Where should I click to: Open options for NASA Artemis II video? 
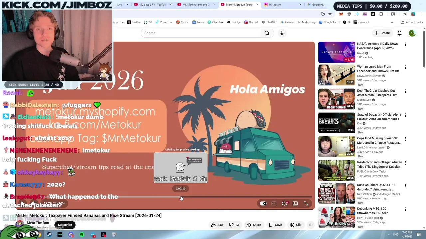click(x=405, y=44)
